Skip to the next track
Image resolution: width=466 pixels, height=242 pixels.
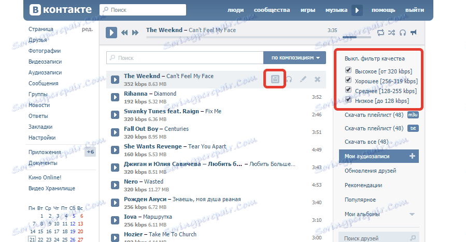[135, 33]
